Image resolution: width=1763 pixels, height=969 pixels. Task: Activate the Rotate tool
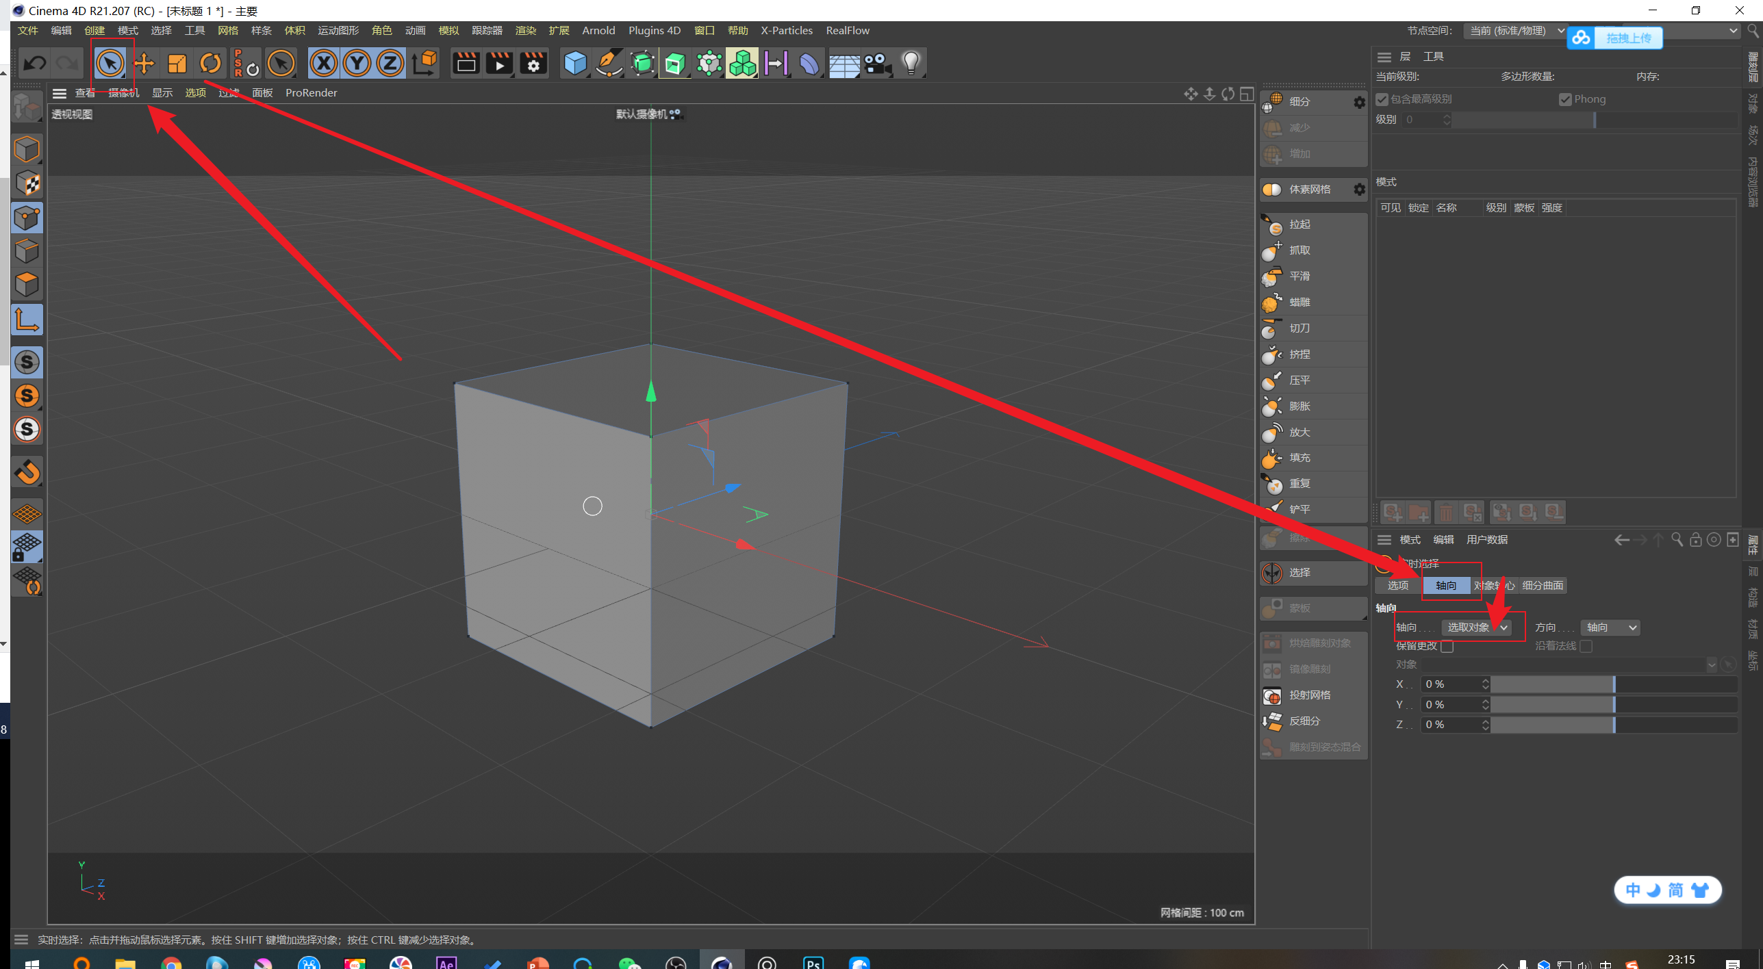coord(211,64)
